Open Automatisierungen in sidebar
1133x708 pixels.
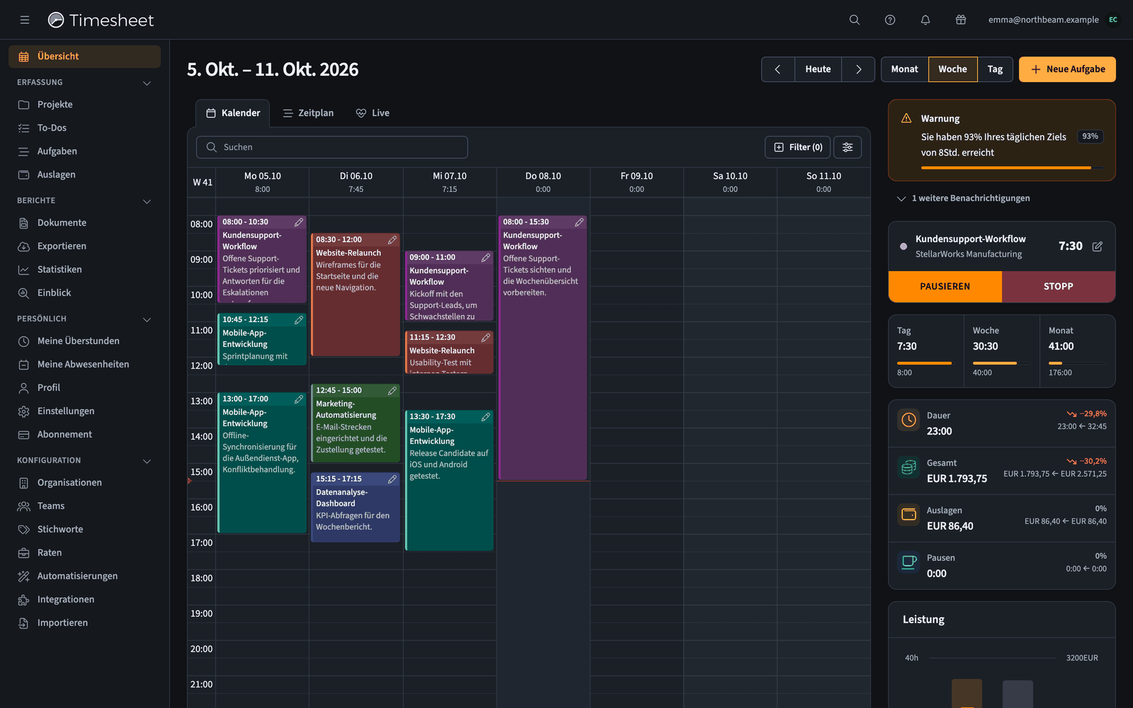tap(85, 576)
